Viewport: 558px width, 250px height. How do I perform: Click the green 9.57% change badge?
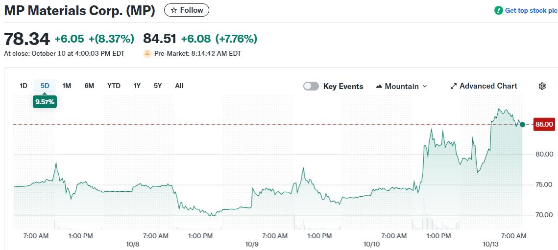coord(45,102)
